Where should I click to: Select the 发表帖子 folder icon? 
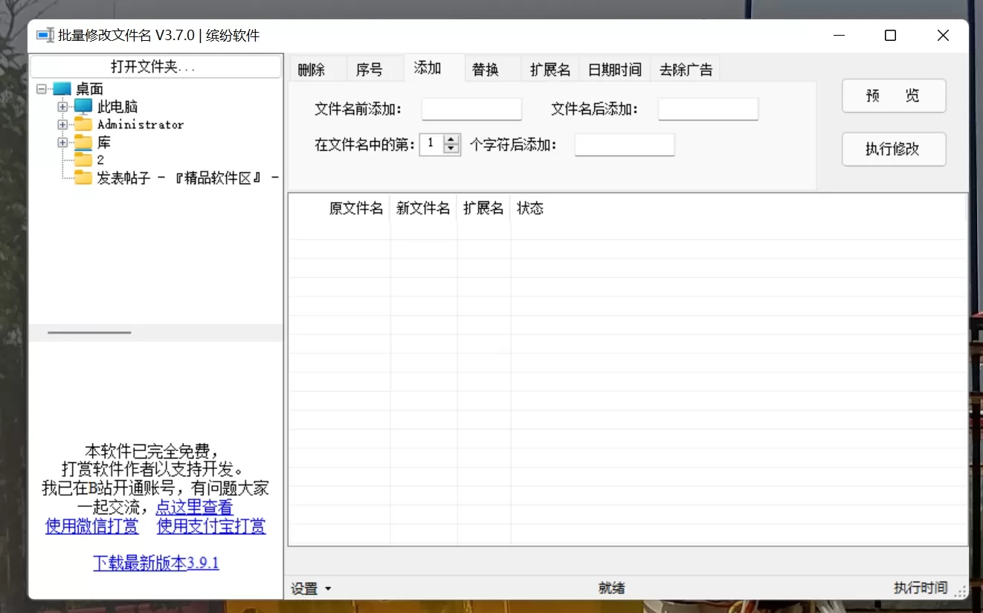click(83, 178)
